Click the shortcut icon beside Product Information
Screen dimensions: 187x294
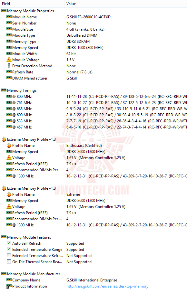click(9, 286)
